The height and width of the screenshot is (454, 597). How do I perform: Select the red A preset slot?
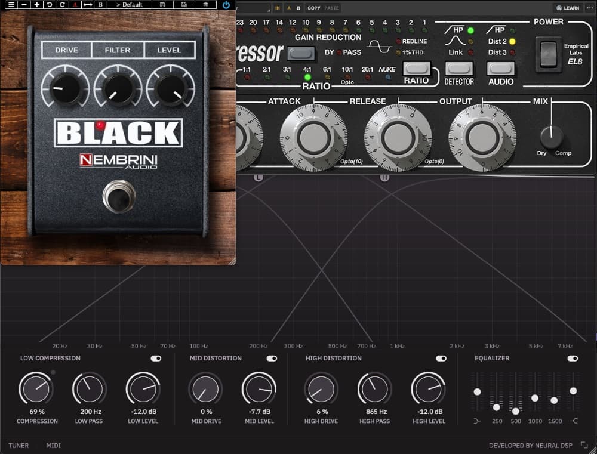[75, 5]
